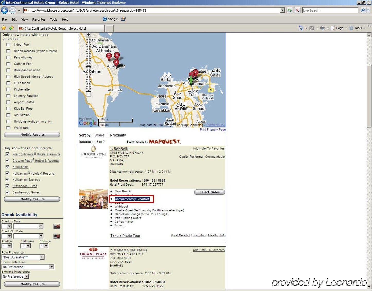372x291 pixels.
Task: Open the Favorites Center star icon
Action: pos(4,28)
